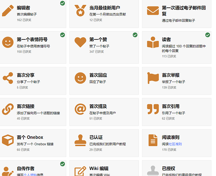Click the box icon for 首个 Onebox
Screen dimensions: 216x176
[8, 140]
